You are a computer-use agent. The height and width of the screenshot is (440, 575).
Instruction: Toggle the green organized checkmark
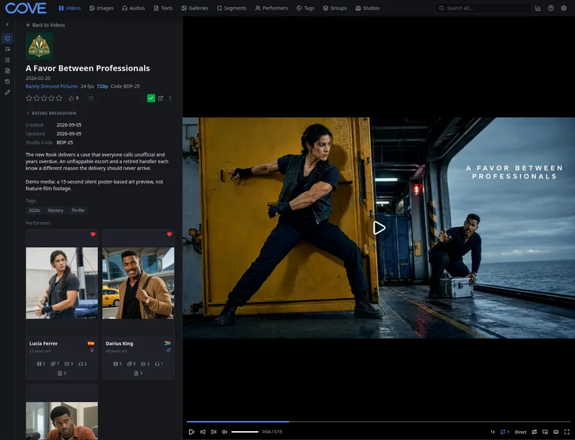point(151,98)
